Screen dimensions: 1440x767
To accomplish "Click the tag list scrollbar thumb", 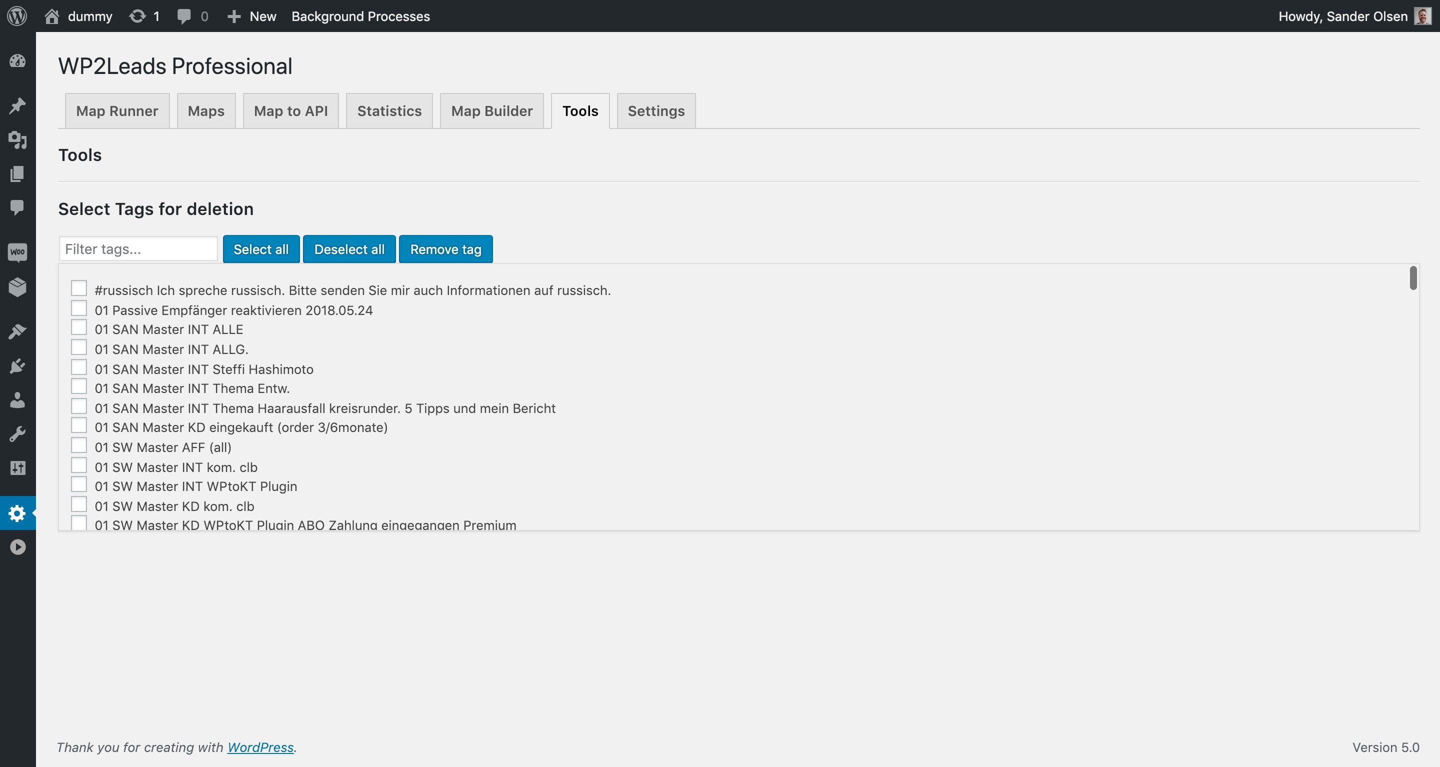I will point(1412,278).
